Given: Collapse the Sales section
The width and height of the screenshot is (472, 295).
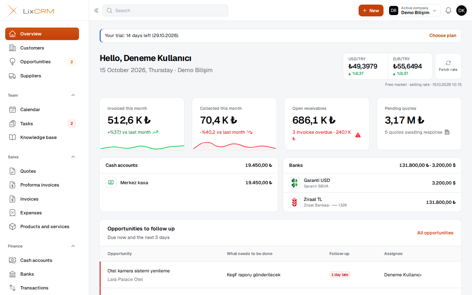Looking at the screenshot, I should (73, 157).
